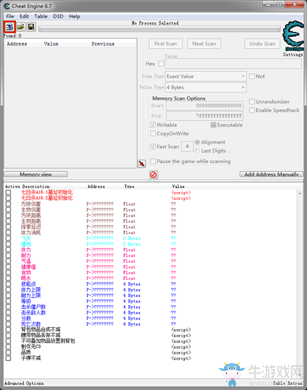Click the scan Value input field
Image resolution: width=307 pixels, height=390 pixels.
[x=233, y=64]
